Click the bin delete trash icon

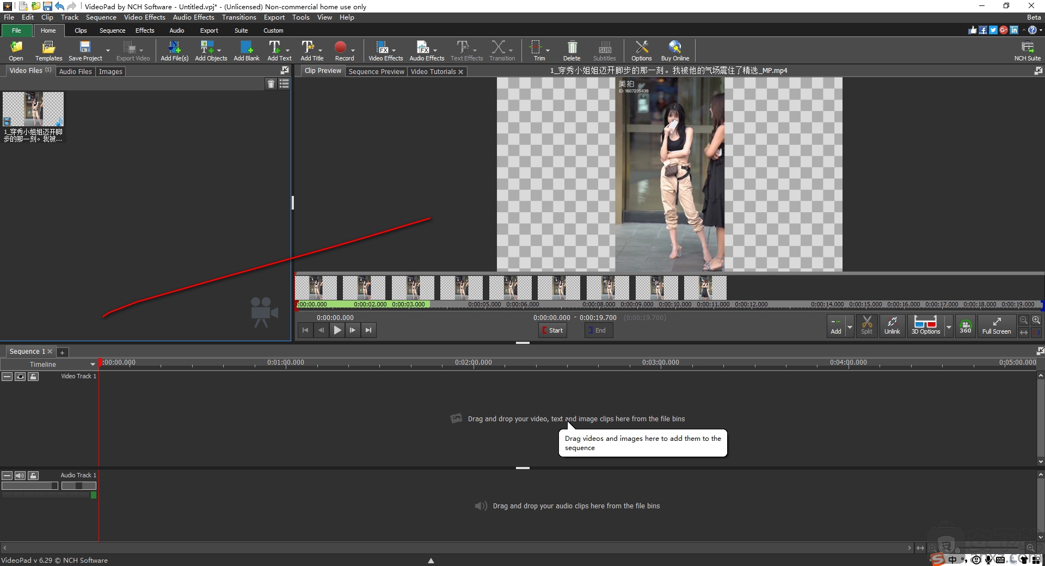point(271,84)
